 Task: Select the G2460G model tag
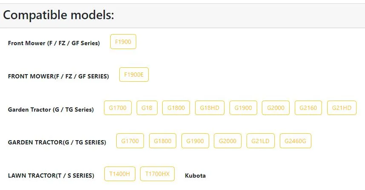tap(296, 141)
